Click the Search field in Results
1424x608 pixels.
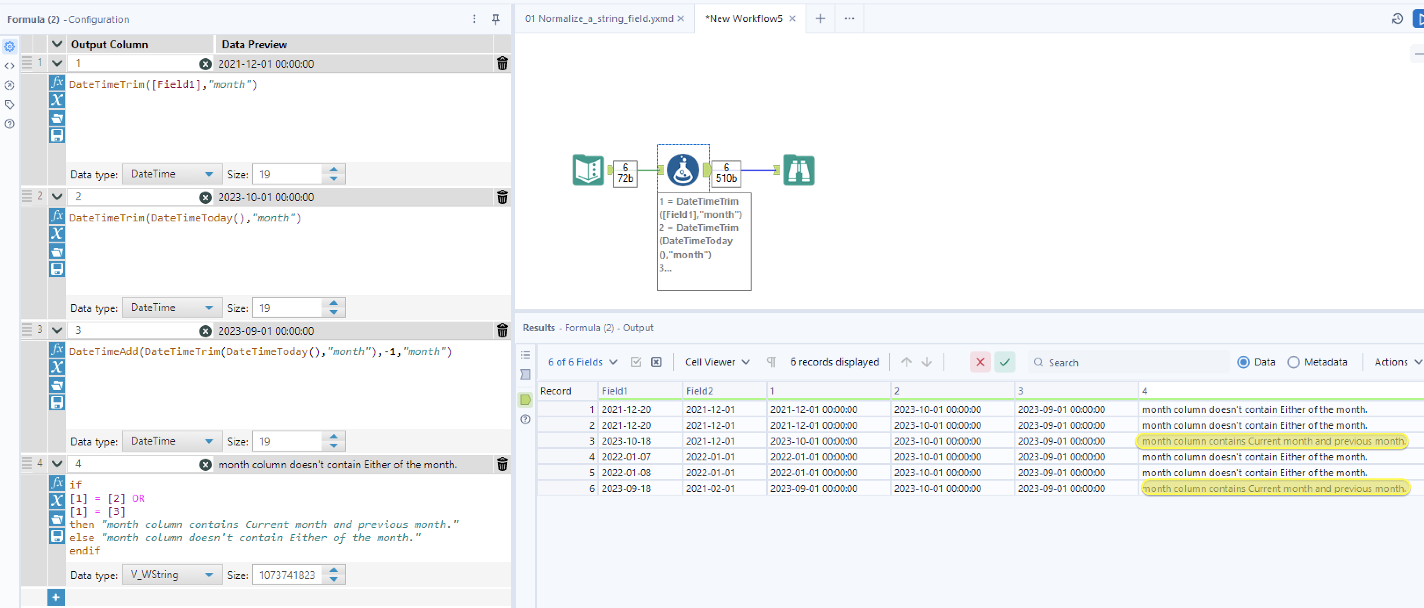(1128, 362)
